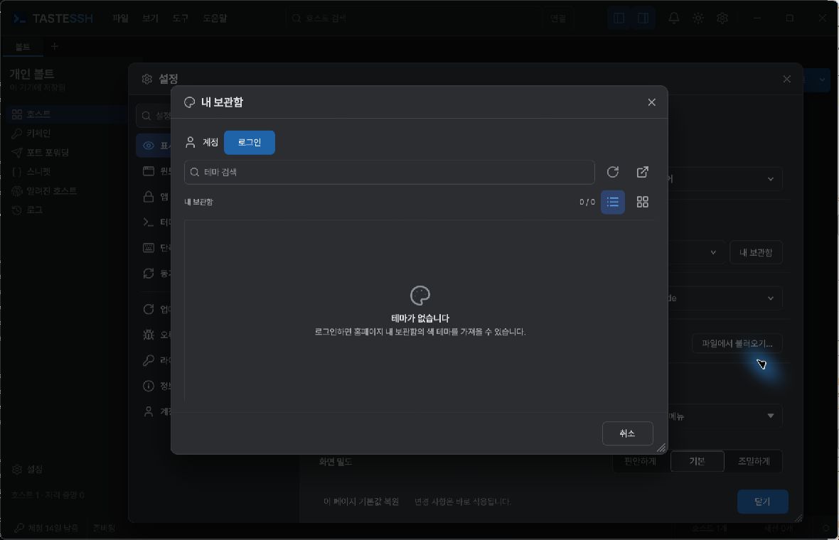This screenshot has height=540, width=839.
Task: Click 체험 14일 남음 in the status bar
Action: point(46,528)
